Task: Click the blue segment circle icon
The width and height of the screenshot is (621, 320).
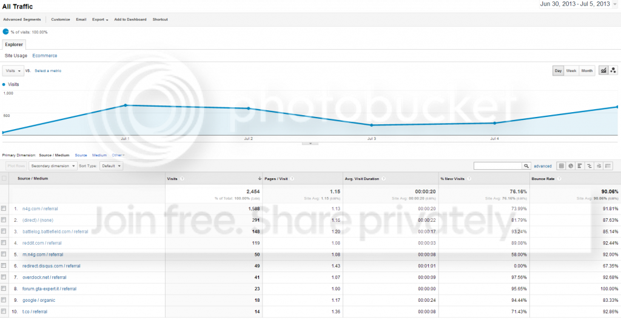Action: [x=5, y=32]
